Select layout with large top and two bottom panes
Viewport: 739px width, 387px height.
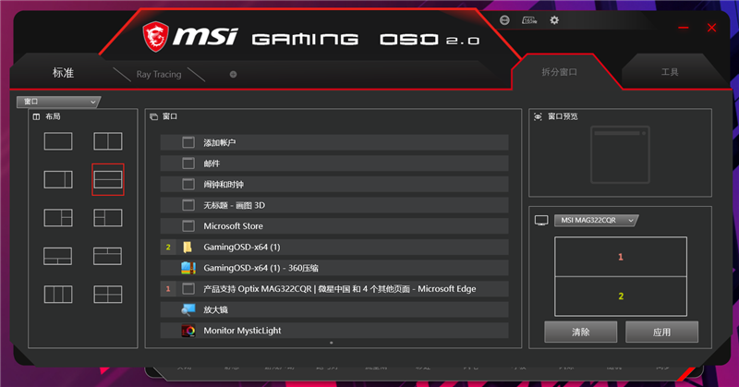[58, 256]
